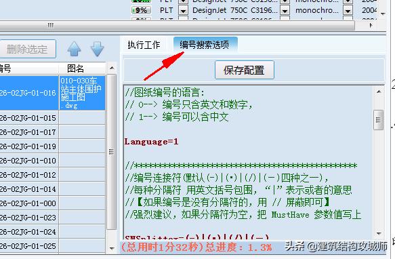395x259 pixels.
Task: Click the 强烈建议 MustHave comment line
Action: 243,215
